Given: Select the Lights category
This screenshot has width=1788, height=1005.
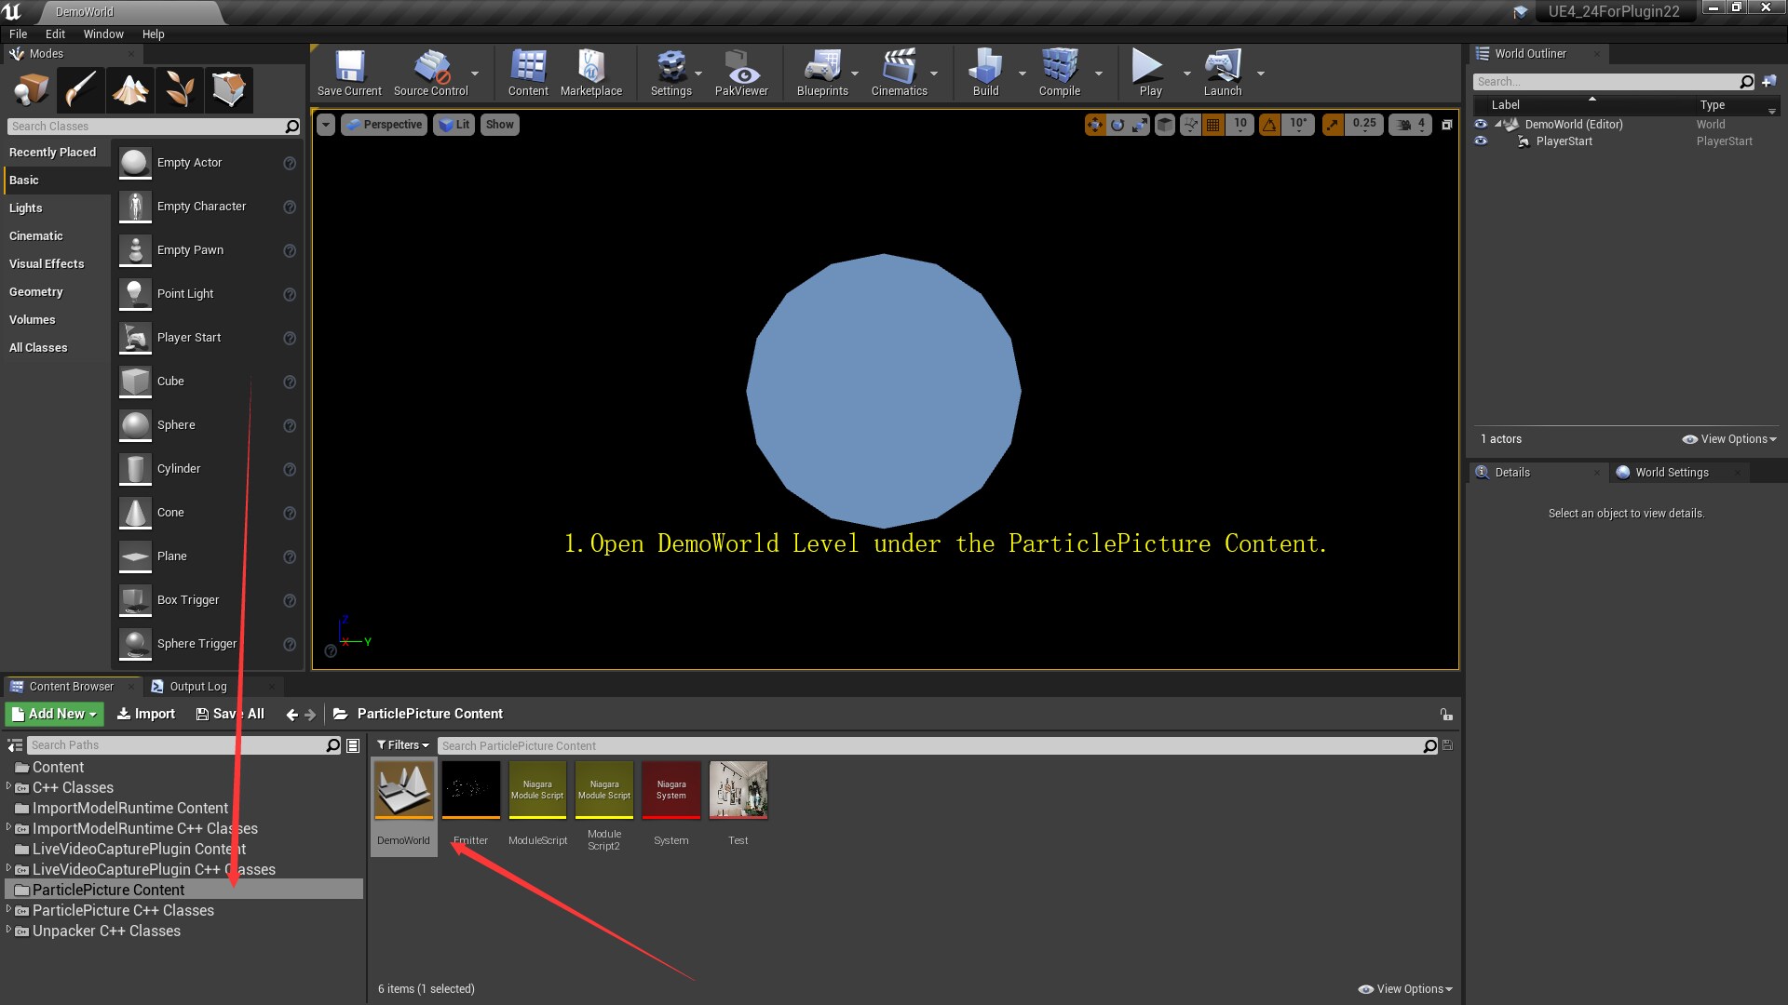Looking at the screenshot, I should pyautogui.click(x=26, y=208).
